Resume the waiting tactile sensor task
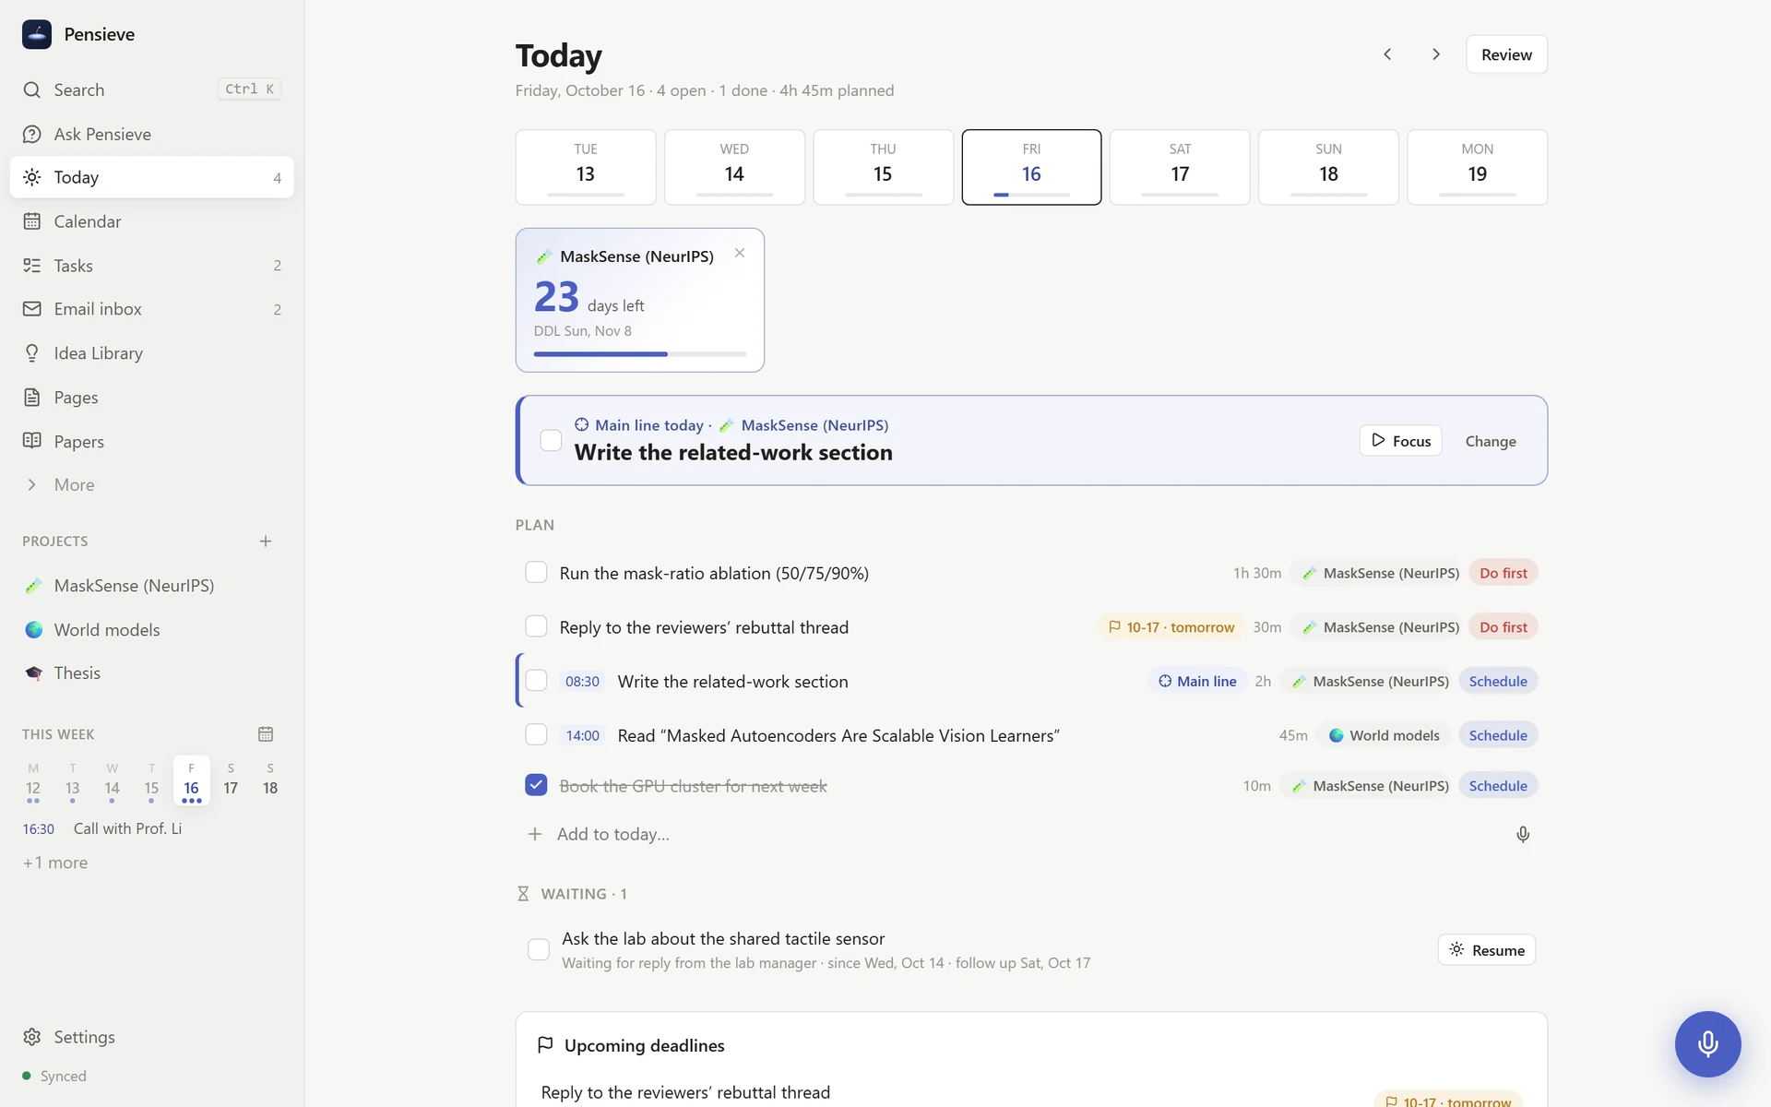Screen dimensions: 1771x1107 click(1486, 950)
